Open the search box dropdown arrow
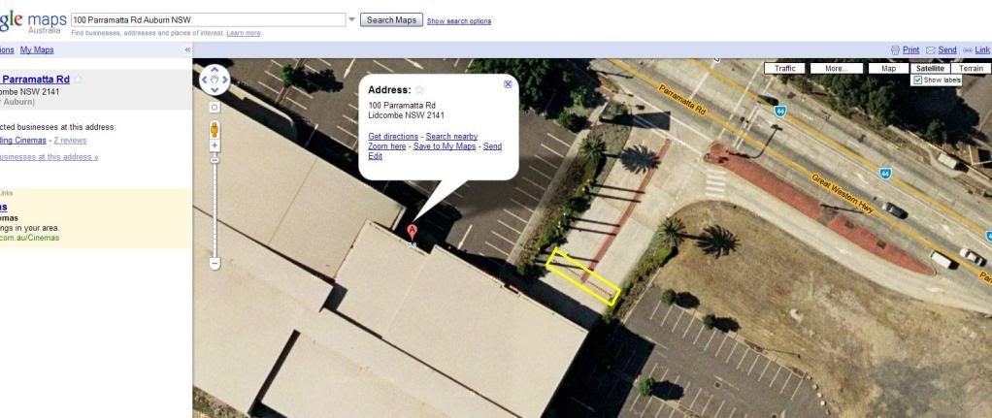 [x=351, y=19]
